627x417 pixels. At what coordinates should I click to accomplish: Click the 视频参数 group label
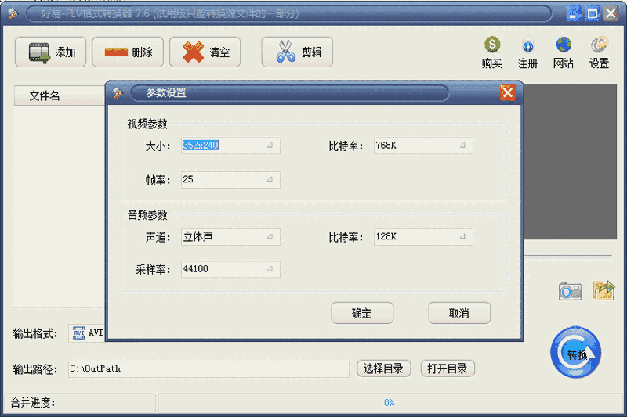point(147,124)
